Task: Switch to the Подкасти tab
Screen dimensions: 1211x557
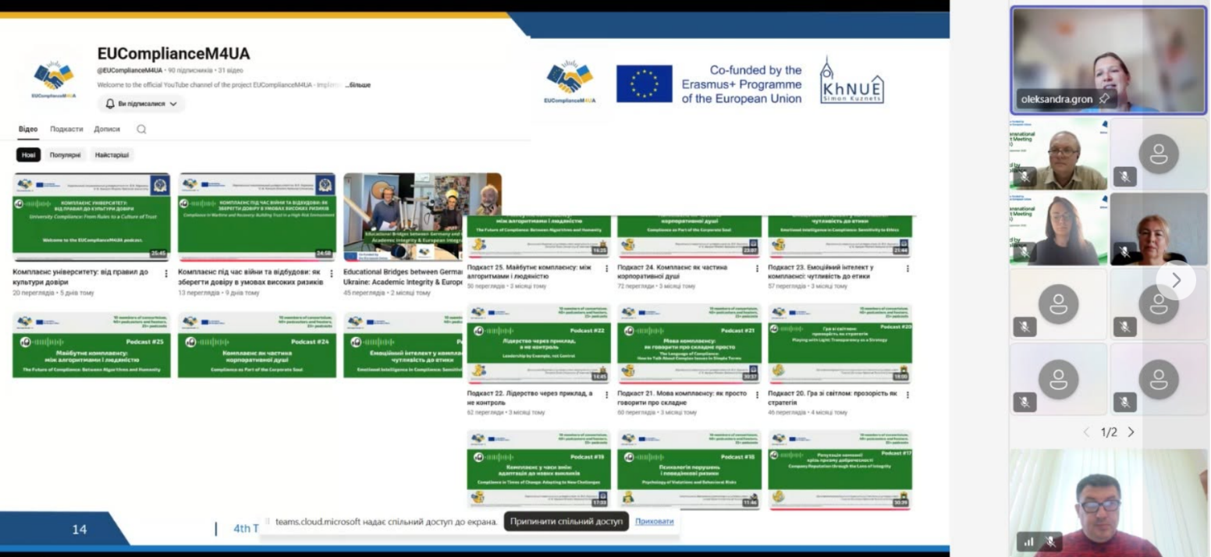Action: (66, 129)
